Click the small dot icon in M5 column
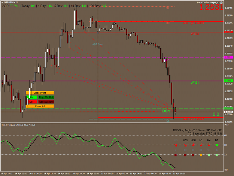 [176, 150]
